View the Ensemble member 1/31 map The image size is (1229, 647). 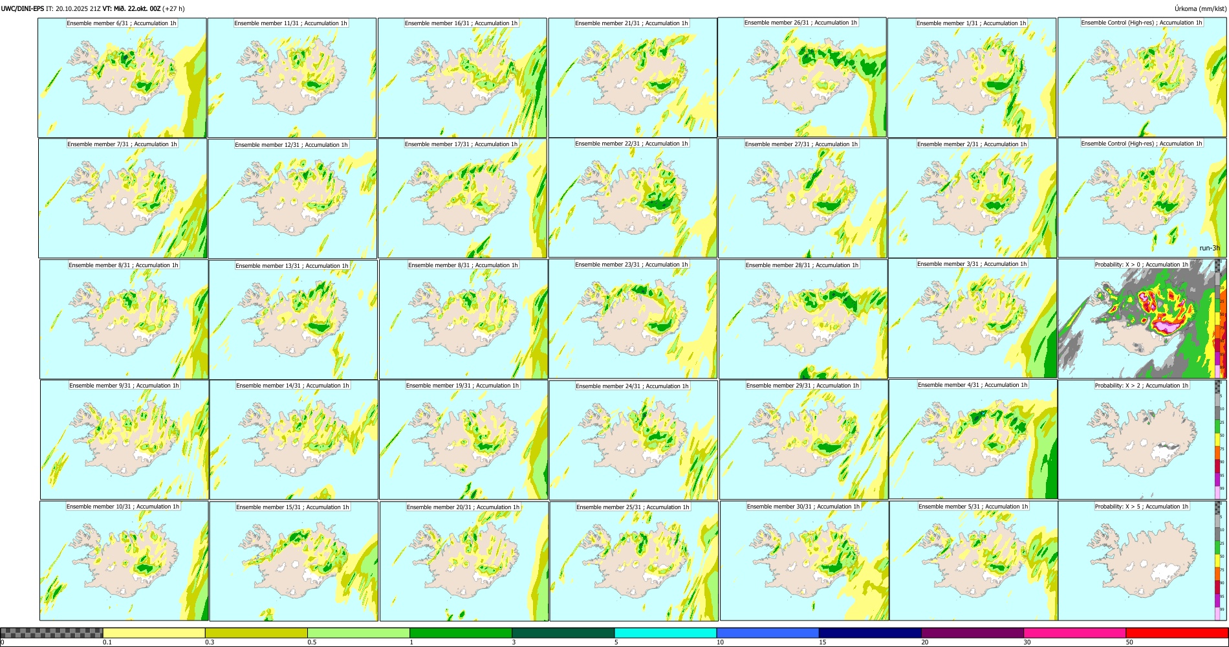pyautogui.click(x=972, y=78)
